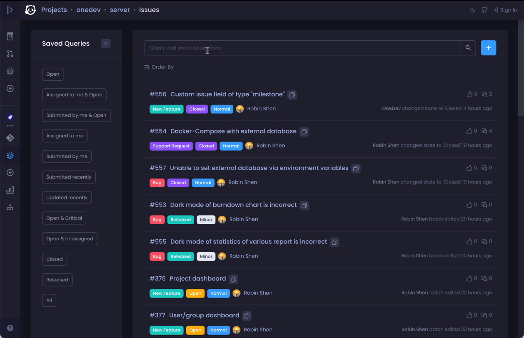Image resolution: width=524 pixels, height=338 pixels.
Task: Click the rocket project icon
Action: 10,117
